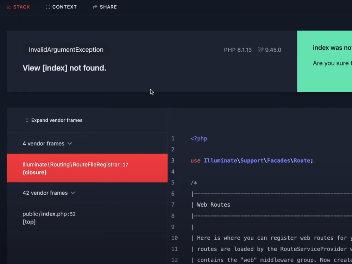
Task: Click the 'Are you sure' solution text
Action: (x=332, y=63)
